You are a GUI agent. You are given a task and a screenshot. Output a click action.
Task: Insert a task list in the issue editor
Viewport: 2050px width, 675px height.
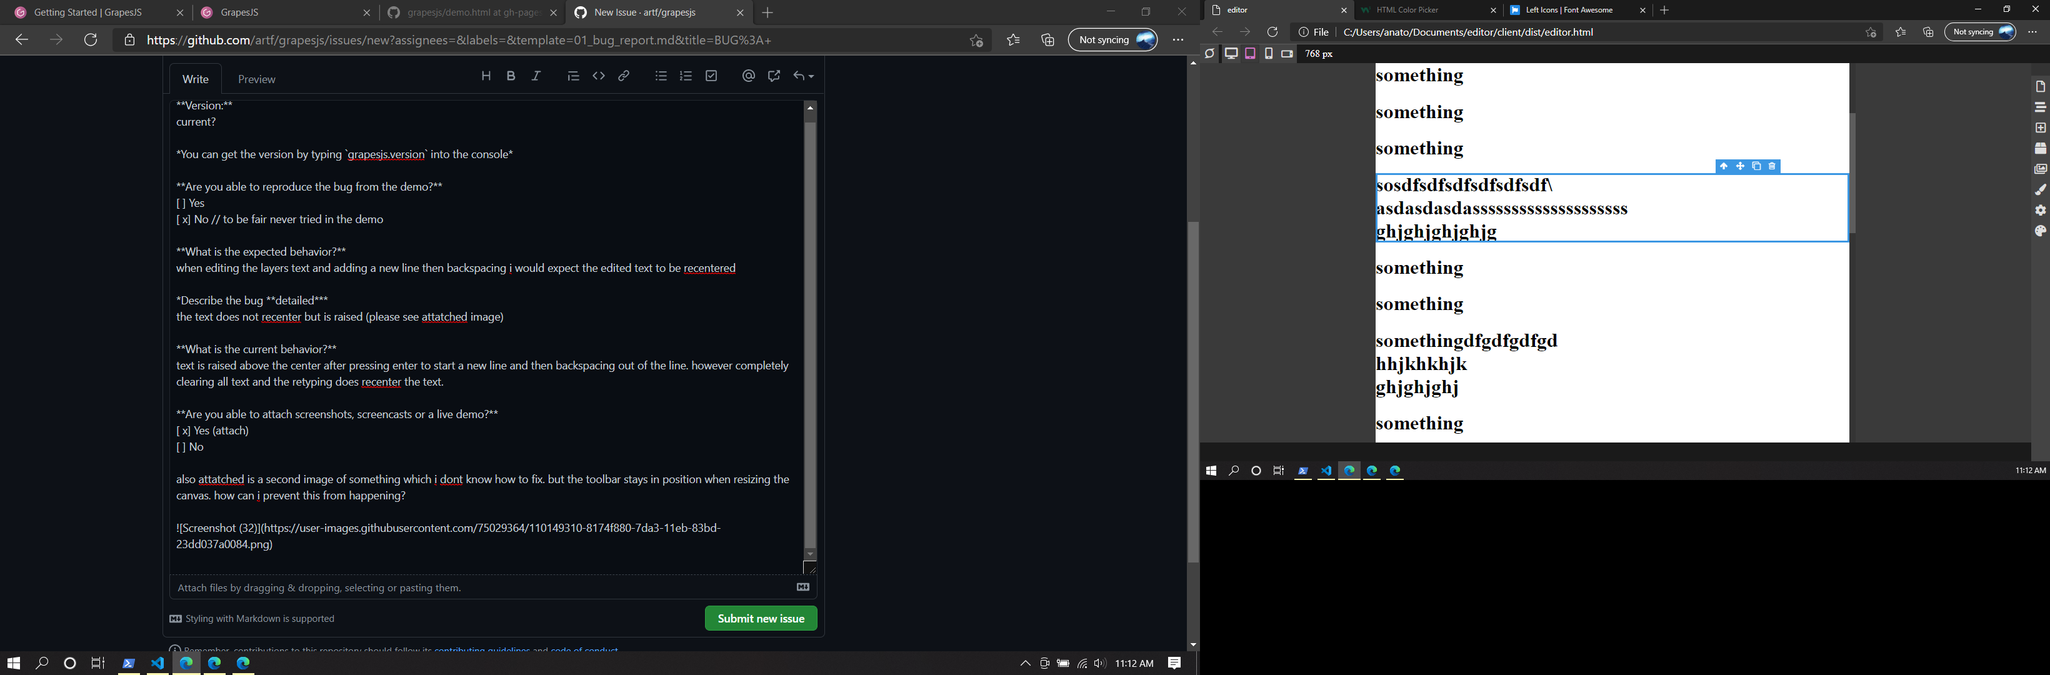pos(711,76)
